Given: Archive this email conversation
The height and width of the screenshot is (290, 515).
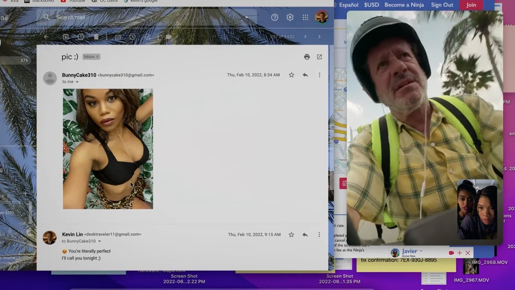Looking at the screenshot, I should 66,37.
